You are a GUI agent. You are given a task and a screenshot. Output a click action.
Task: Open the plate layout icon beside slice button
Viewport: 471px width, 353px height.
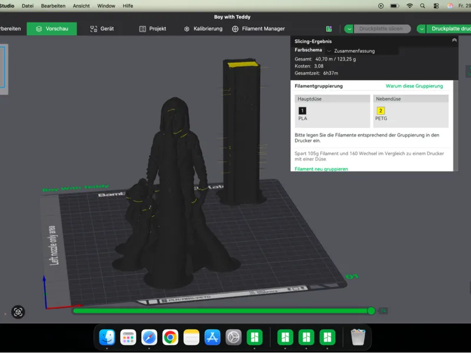[329, 29]
